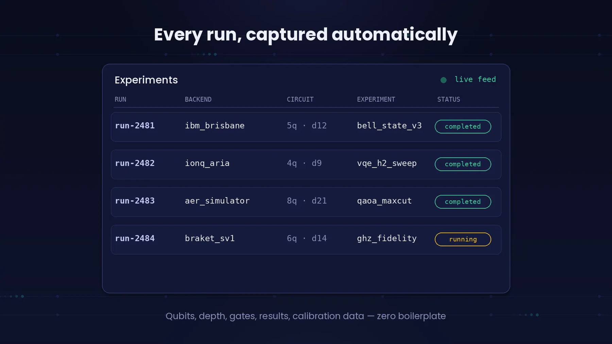This screenshot has width=612, height=344.
Task: Open run-2483 row identifier
Action: (x=135, y=201)
